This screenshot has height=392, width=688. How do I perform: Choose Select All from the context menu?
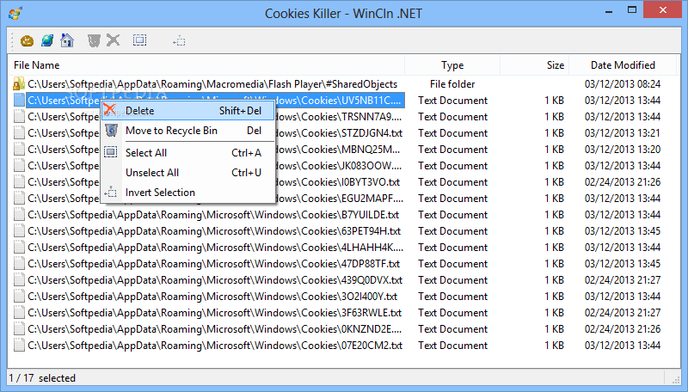click(x=187, y=153)
